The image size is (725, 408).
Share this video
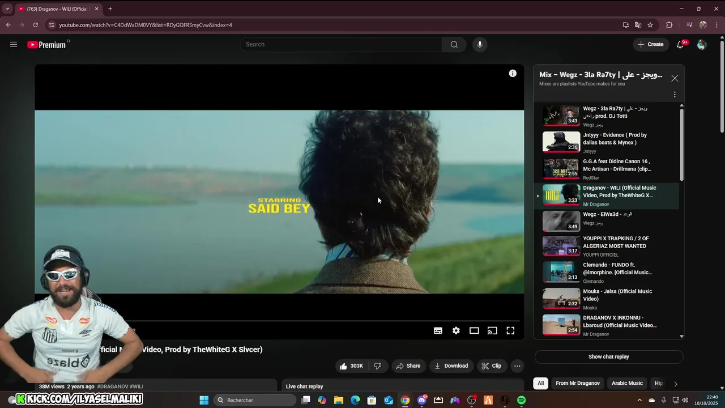(x=408, y=366)
